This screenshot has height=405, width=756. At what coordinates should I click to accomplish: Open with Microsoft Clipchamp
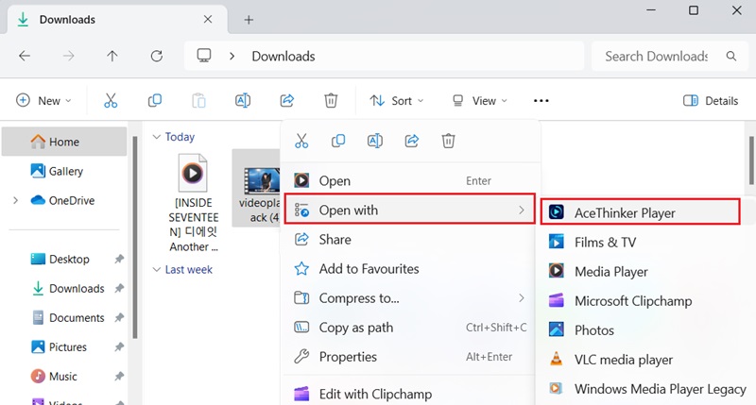pos(646,301)
